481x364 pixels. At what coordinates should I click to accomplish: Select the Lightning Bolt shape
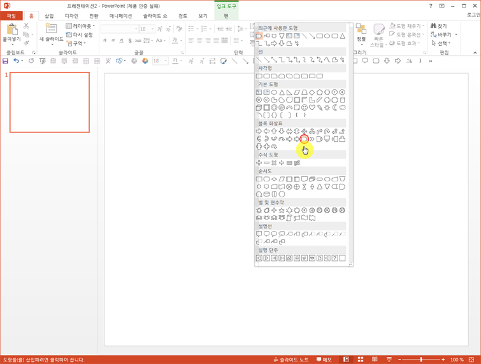point(320,108)
